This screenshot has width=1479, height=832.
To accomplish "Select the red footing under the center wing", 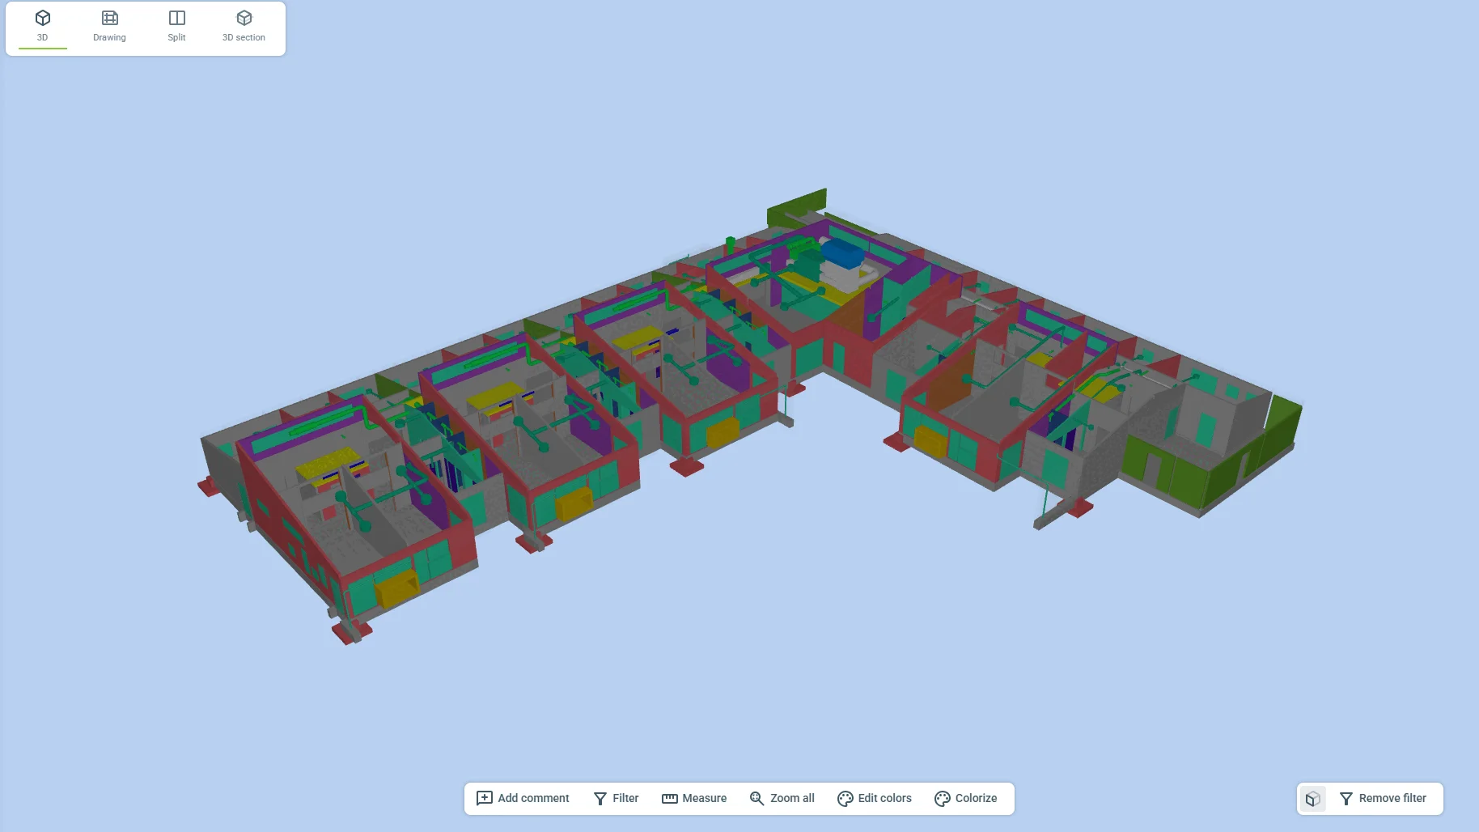I will click(x=686, y=467).
